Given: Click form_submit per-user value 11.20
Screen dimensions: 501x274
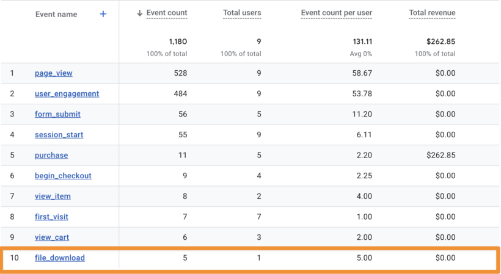Looking at the screenshot, I should pos(362,114).
